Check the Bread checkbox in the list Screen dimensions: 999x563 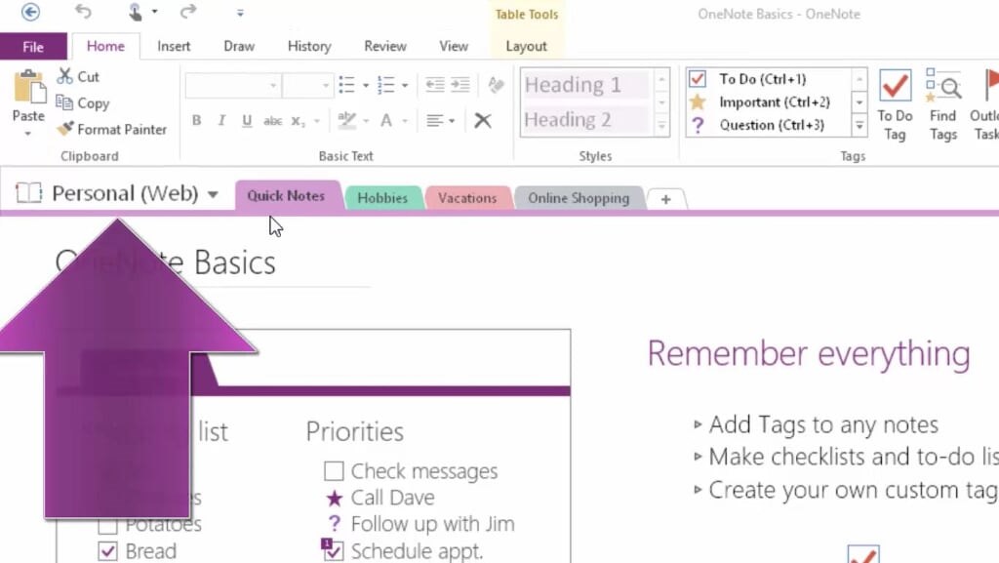tap(107, 550)
